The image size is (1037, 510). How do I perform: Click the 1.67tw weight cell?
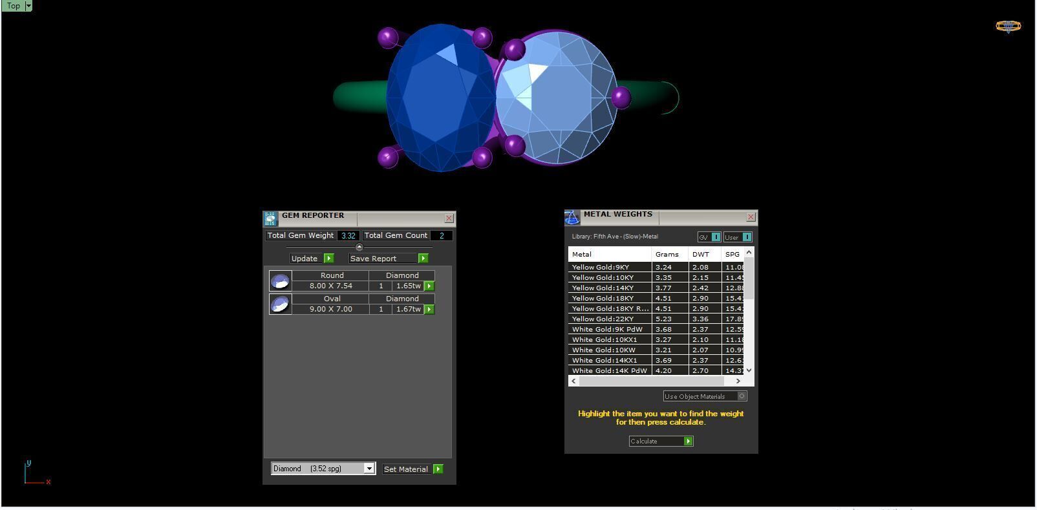coord(408,309)
